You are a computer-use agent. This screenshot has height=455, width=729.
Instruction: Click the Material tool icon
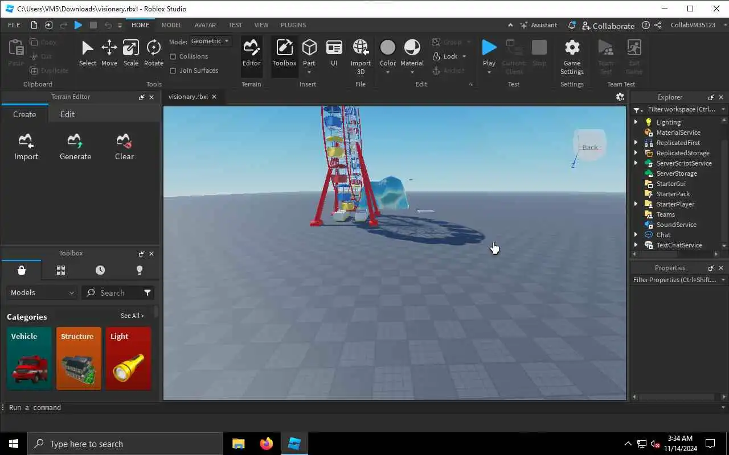[x=412, y=47]
